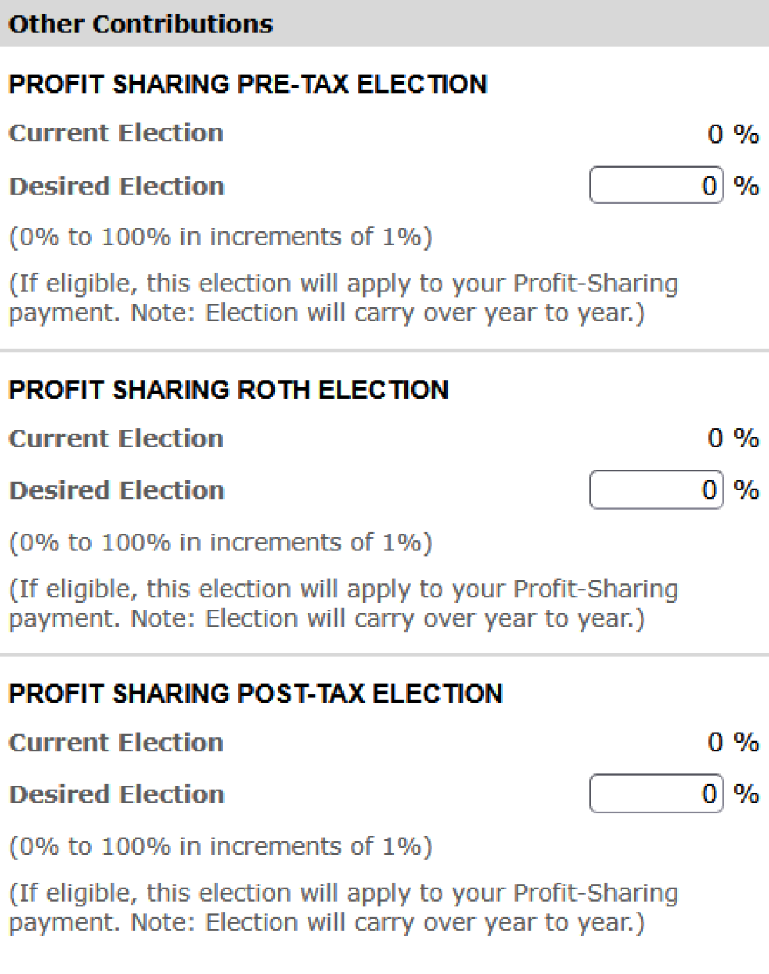Click the Post-Tax Current Election label

[116, 742]
